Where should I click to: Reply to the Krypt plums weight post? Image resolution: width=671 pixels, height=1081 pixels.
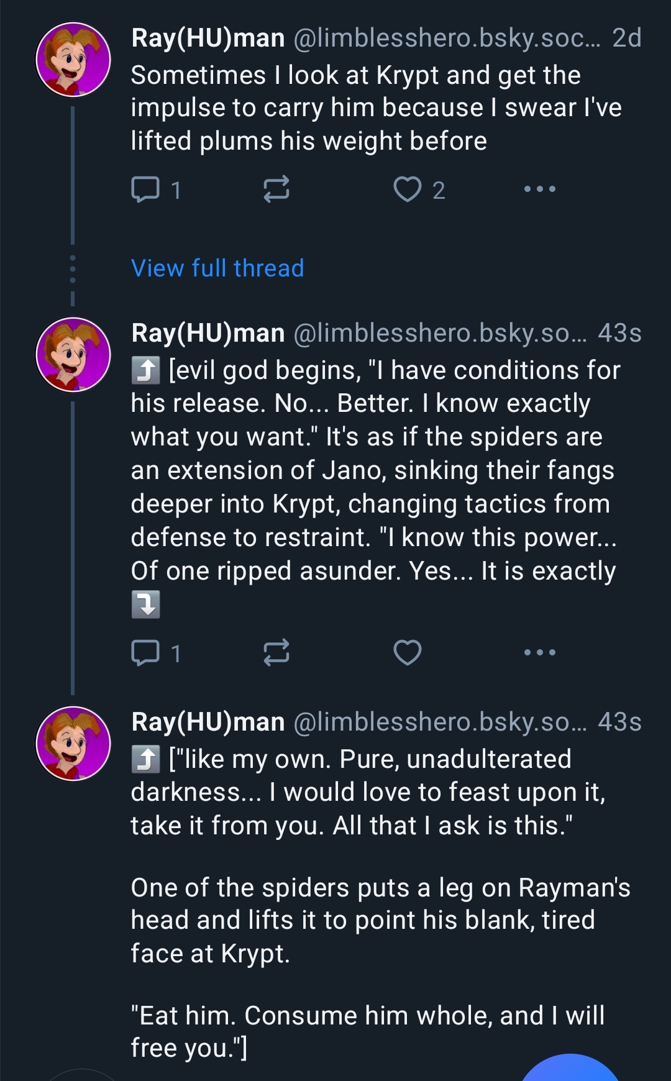(147, 189)
